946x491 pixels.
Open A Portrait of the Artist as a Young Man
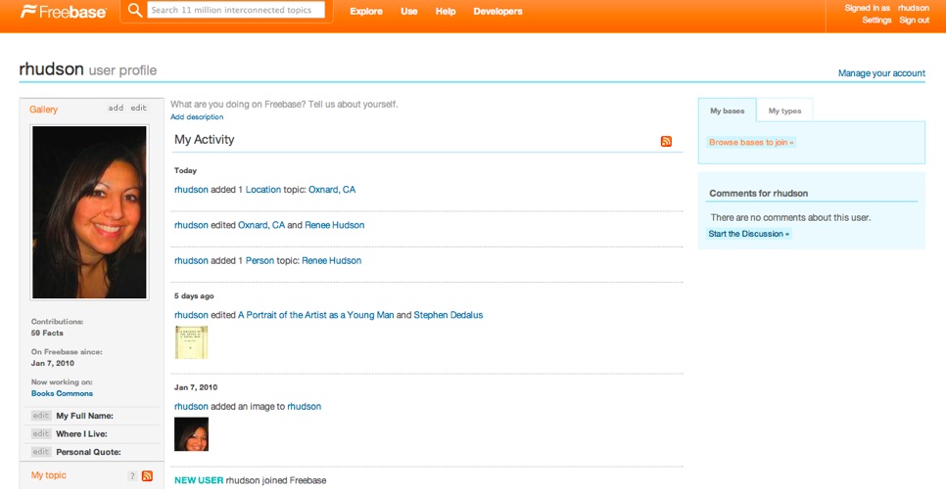tap(315, 315)
